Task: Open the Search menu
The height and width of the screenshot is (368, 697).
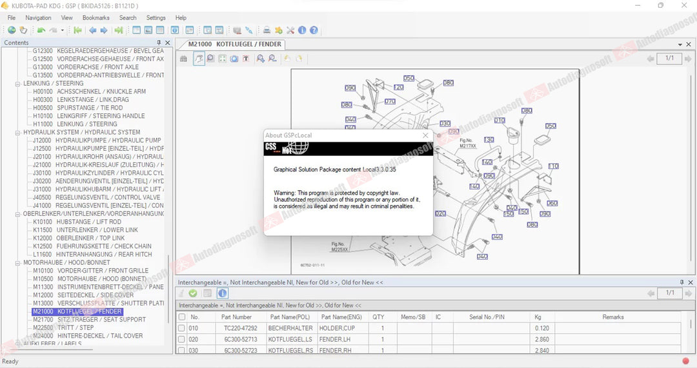Action: (x=128, y=18)
